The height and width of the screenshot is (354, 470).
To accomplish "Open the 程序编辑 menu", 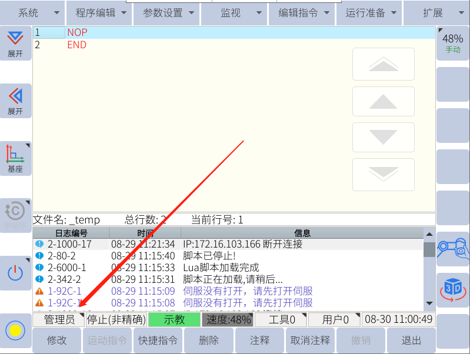I will pos(100,13).
